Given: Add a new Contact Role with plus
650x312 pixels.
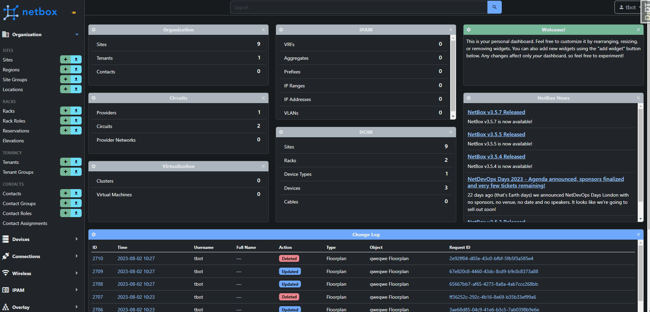Looking at the screenshot, I should click(66, 213).
